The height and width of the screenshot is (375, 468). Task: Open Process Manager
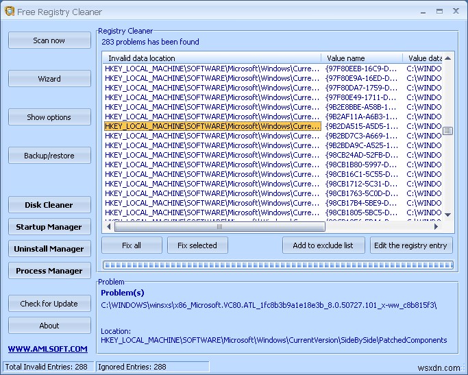coord(49,271)
